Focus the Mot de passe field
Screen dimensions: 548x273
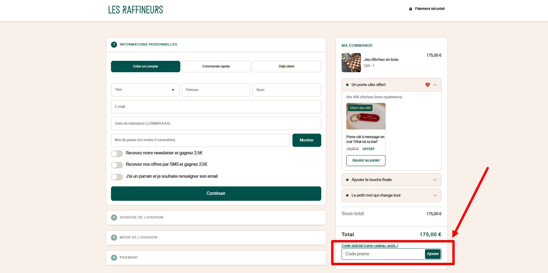coord(200,140)
